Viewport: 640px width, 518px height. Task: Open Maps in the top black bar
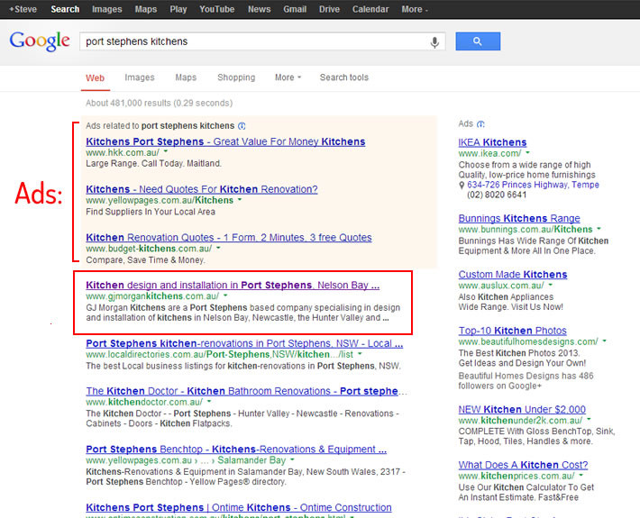click(146, 9)
